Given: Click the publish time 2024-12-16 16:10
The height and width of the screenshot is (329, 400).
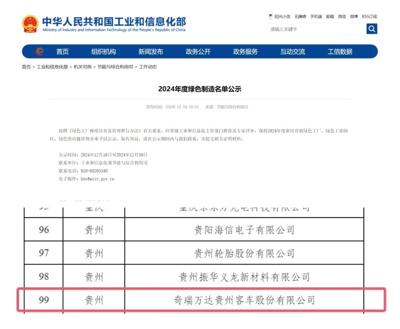Looking at the screenshot, I should [182, 107].
